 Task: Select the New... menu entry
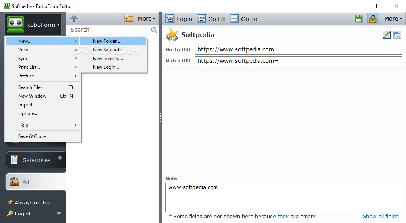pyautogui.click(x=43, y=41)
